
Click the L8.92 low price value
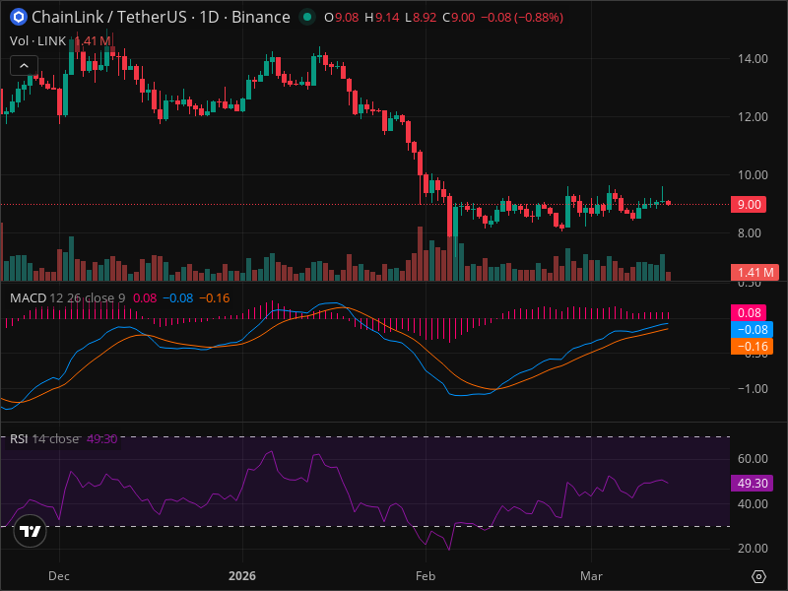point(421,18)
